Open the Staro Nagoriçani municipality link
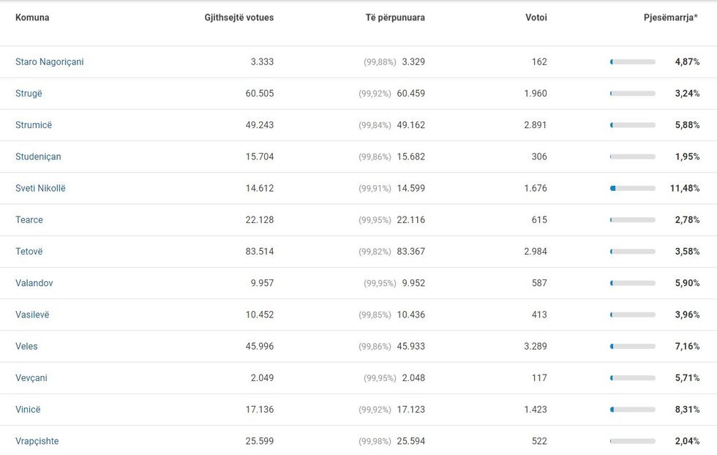Image resolution: width=717 pixels, height=455 pixels. 49,62
